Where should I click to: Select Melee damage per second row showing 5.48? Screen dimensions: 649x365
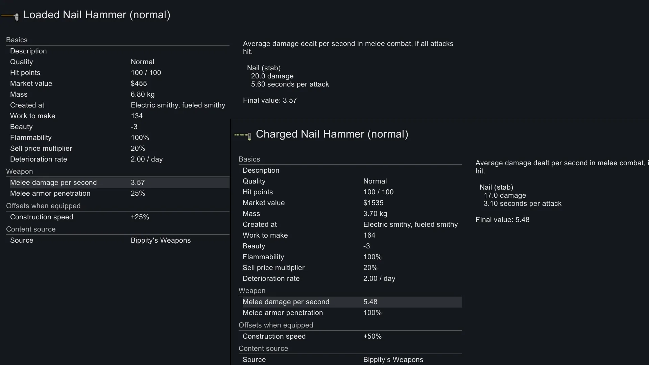coord(352,302)
